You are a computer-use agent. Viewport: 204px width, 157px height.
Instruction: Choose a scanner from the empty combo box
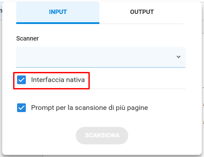point(101,57)
